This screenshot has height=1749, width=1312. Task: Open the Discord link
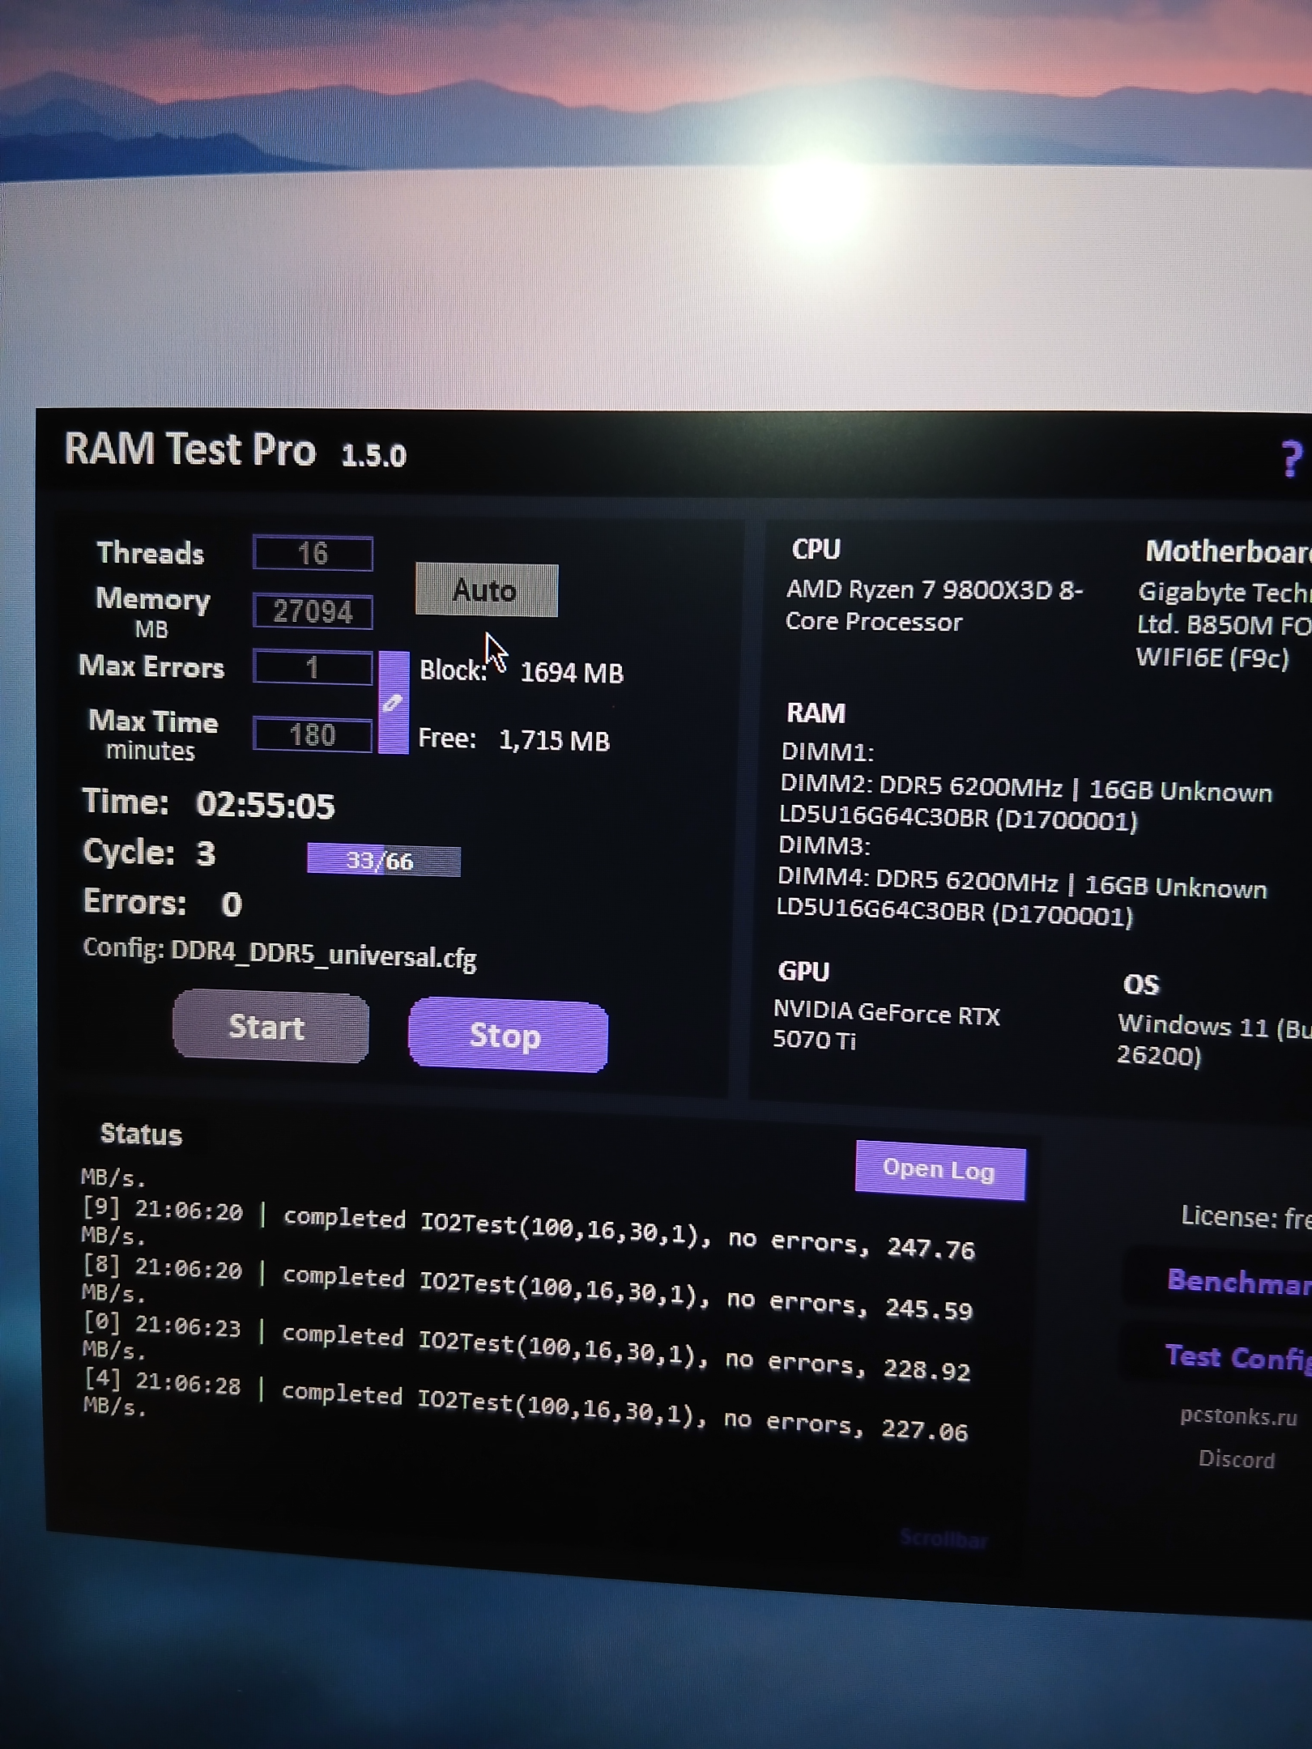tap(1237, 1459)
